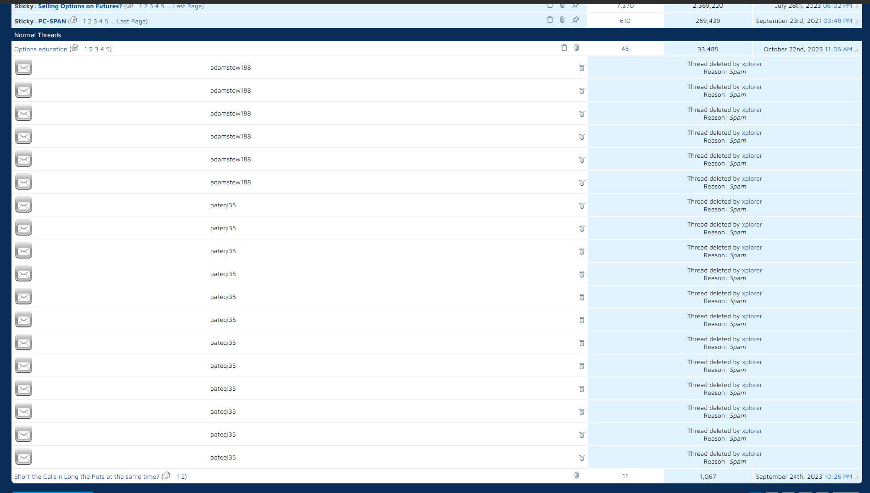Go to page 4 of Options education
The image size is (870, 493).
pyautogui.click(x=102, y=49)
